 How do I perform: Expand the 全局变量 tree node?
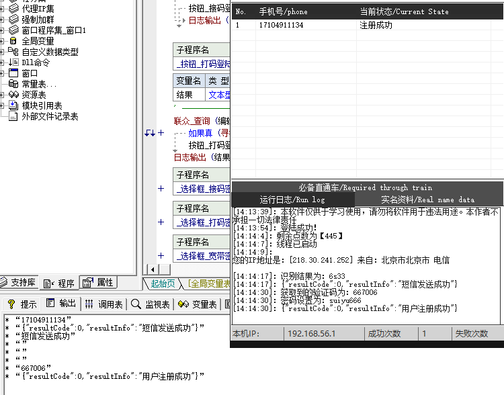coord(1,41)
